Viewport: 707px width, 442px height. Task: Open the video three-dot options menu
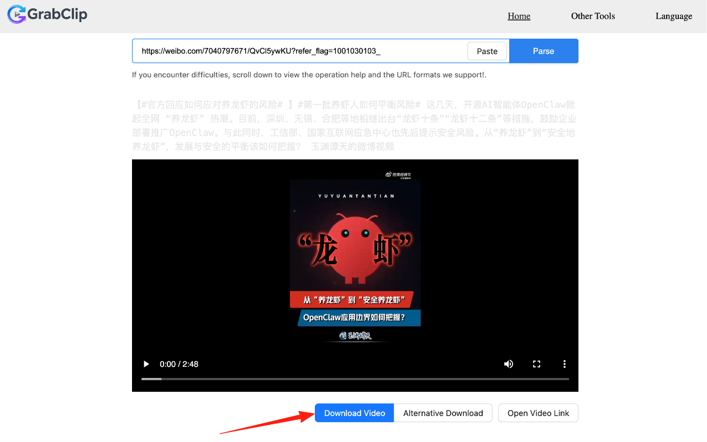coord(564,364)
